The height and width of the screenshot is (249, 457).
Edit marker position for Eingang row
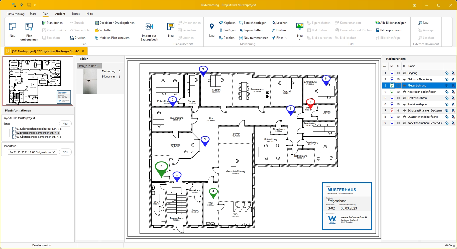(x=447, y=73)
